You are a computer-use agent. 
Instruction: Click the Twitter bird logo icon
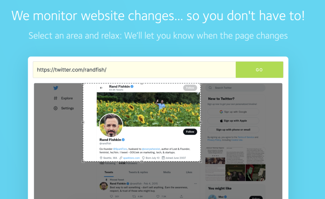[x=56, y=88]
